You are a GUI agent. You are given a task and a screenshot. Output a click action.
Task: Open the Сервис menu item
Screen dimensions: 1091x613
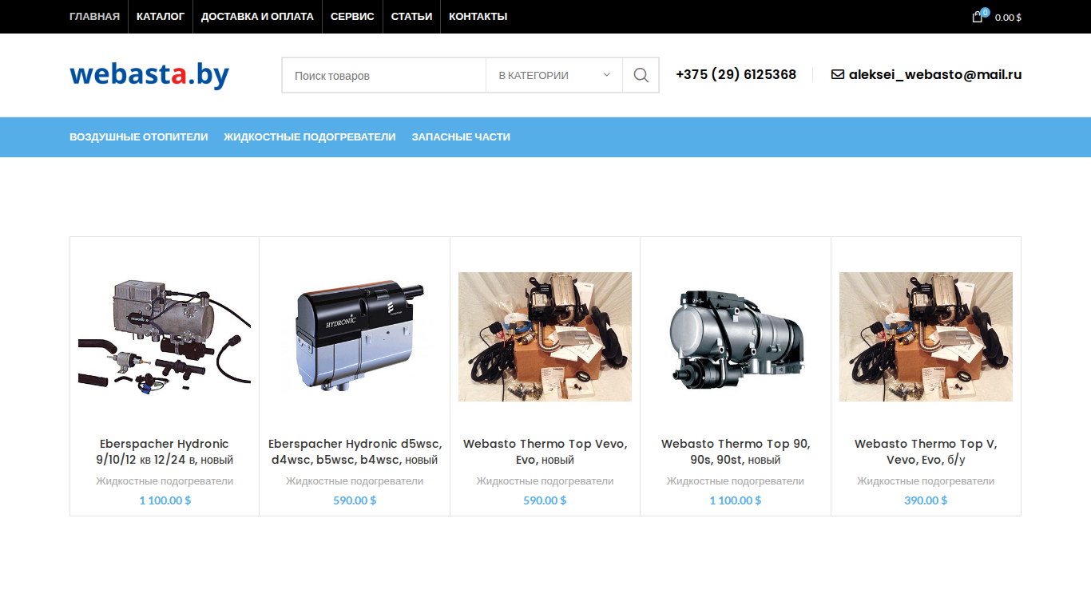tap(352, 17)
